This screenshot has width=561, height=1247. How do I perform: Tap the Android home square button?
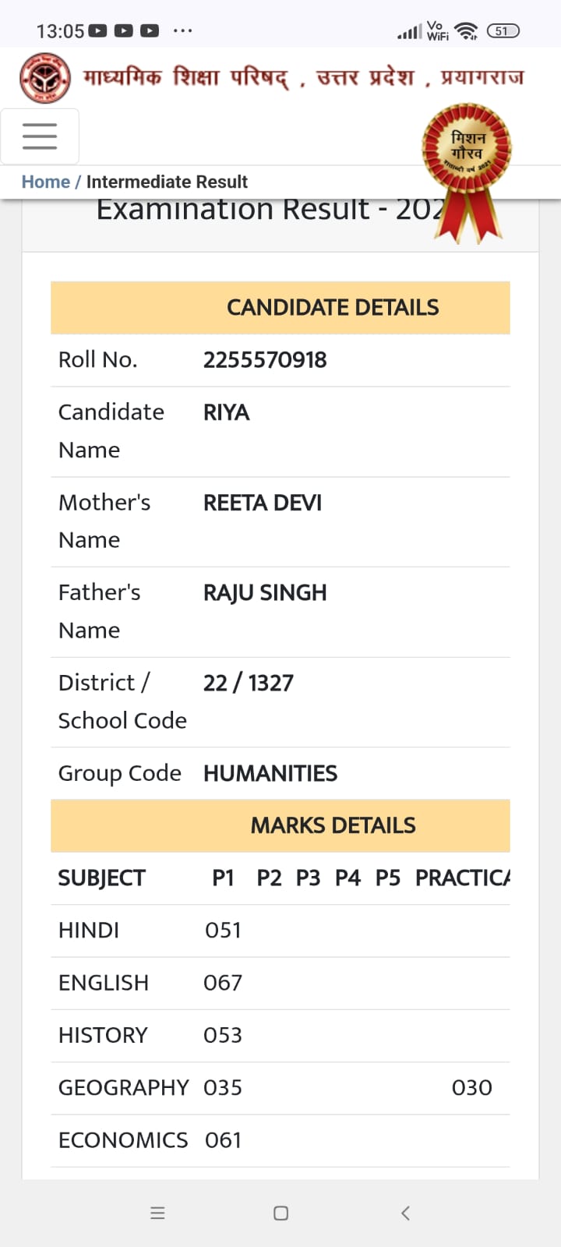point(281,1213)
